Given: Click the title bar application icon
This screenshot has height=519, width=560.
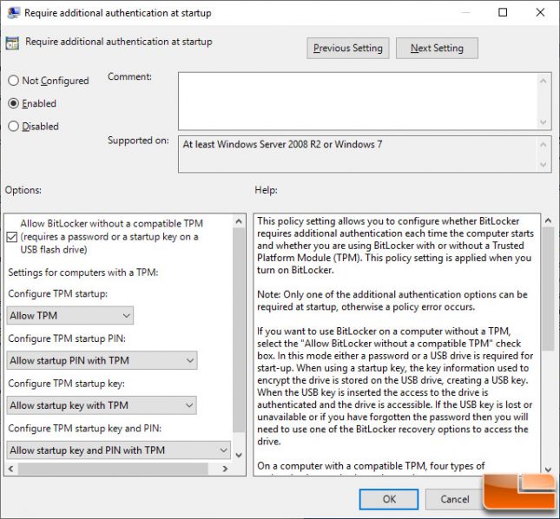Looking at the screenshot, I should (x=14, y=13).
